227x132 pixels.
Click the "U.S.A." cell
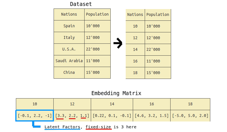(x=69, y=49)
